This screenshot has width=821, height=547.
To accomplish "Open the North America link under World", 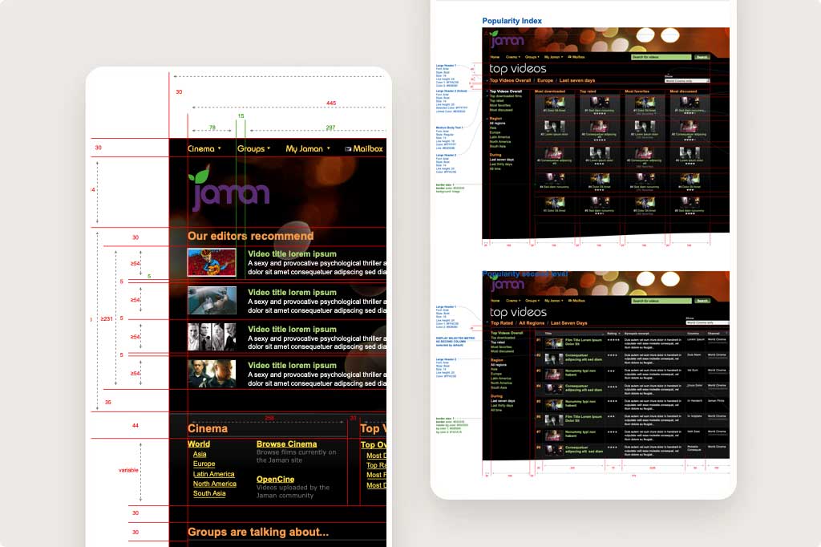I will 214,484.
